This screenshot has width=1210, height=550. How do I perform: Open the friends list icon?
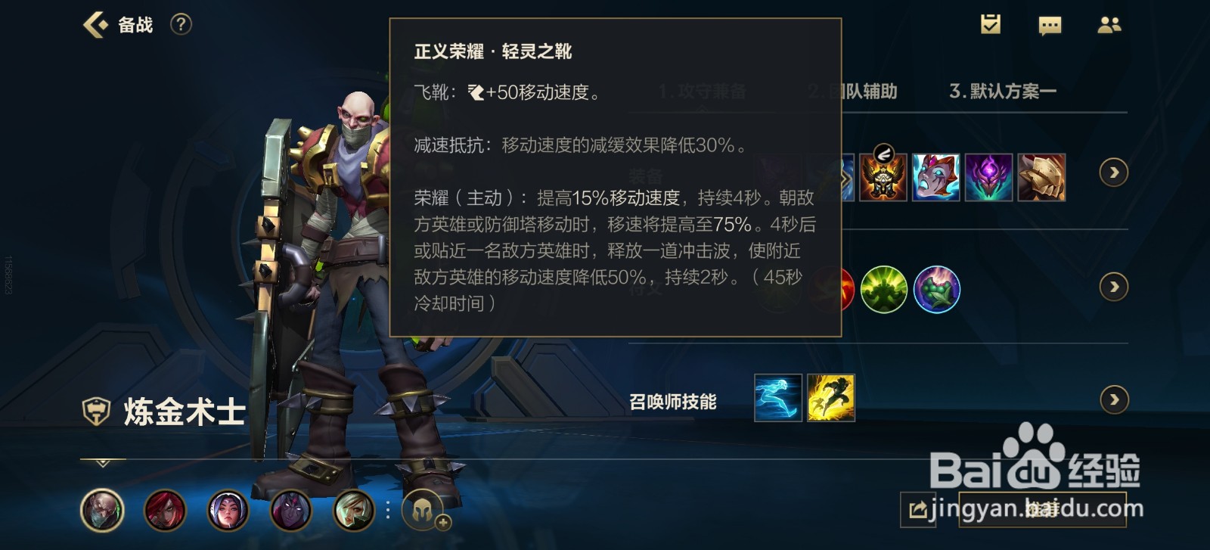1109,25
